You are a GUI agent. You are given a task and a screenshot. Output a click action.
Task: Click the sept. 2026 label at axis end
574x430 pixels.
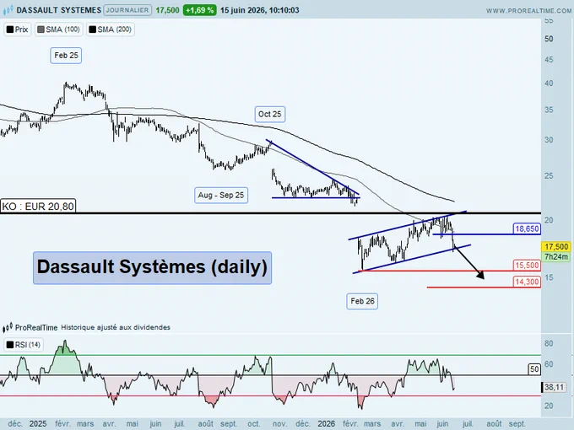(517, 424)
